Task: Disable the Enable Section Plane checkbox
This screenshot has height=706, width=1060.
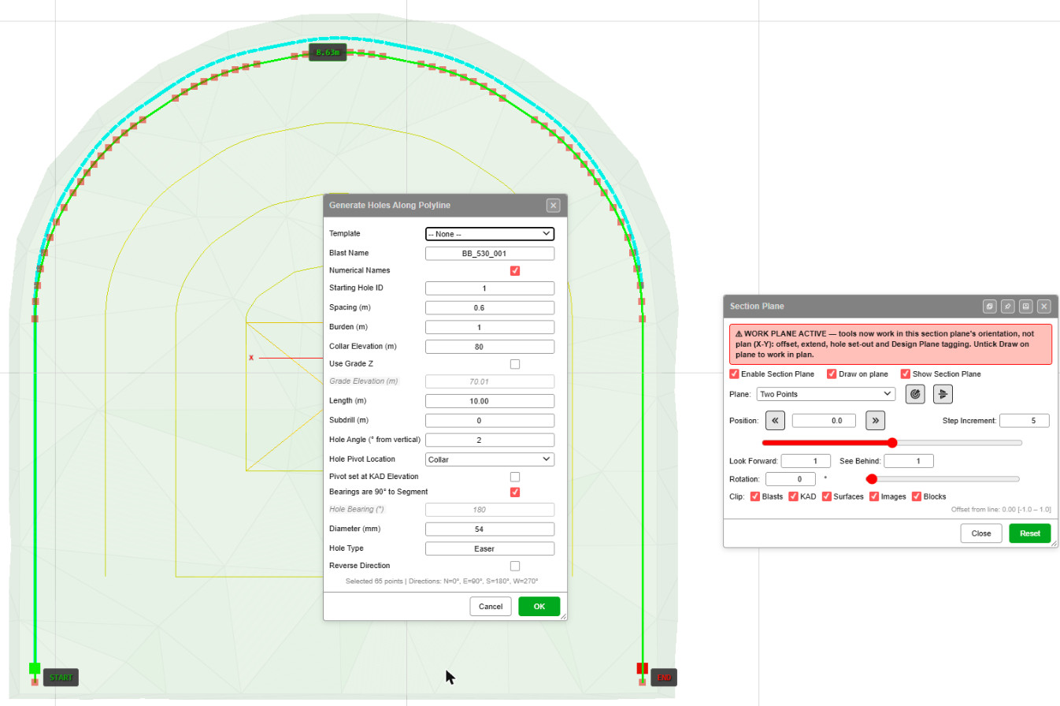Action: tap(735, 373)
